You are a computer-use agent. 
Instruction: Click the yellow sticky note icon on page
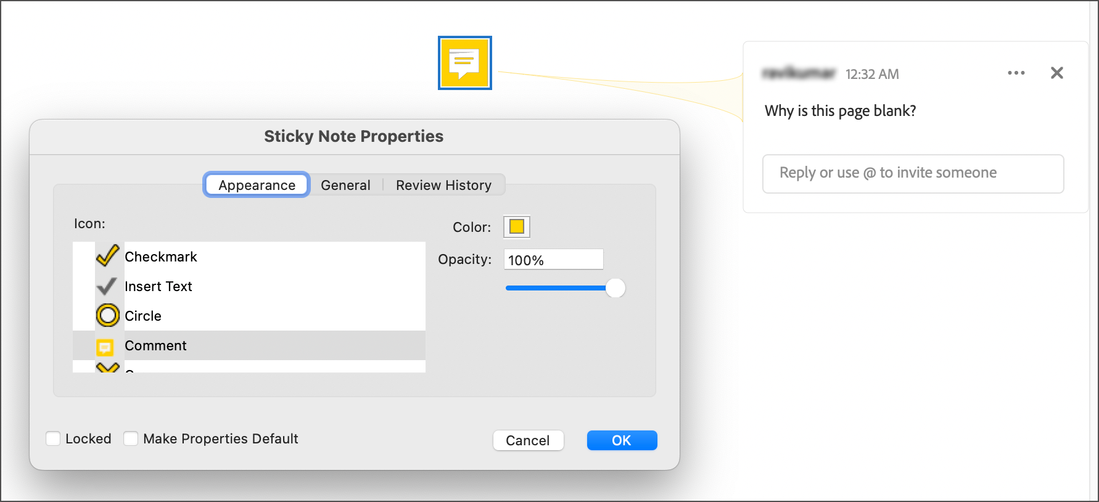[464, 63]
